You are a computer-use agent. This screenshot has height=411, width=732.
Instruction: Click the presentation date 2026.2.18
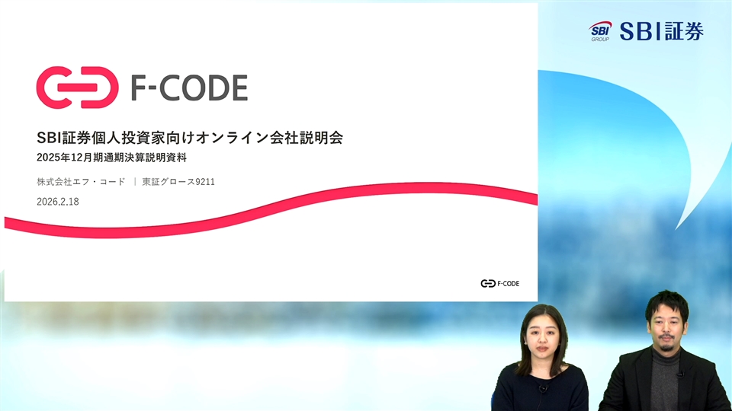pos(57,202)
